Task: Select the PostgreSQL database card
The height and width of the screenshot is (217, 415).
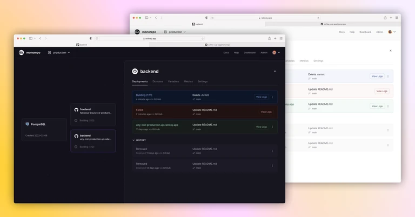Action: pyautogui.click(x=44, y=130)
